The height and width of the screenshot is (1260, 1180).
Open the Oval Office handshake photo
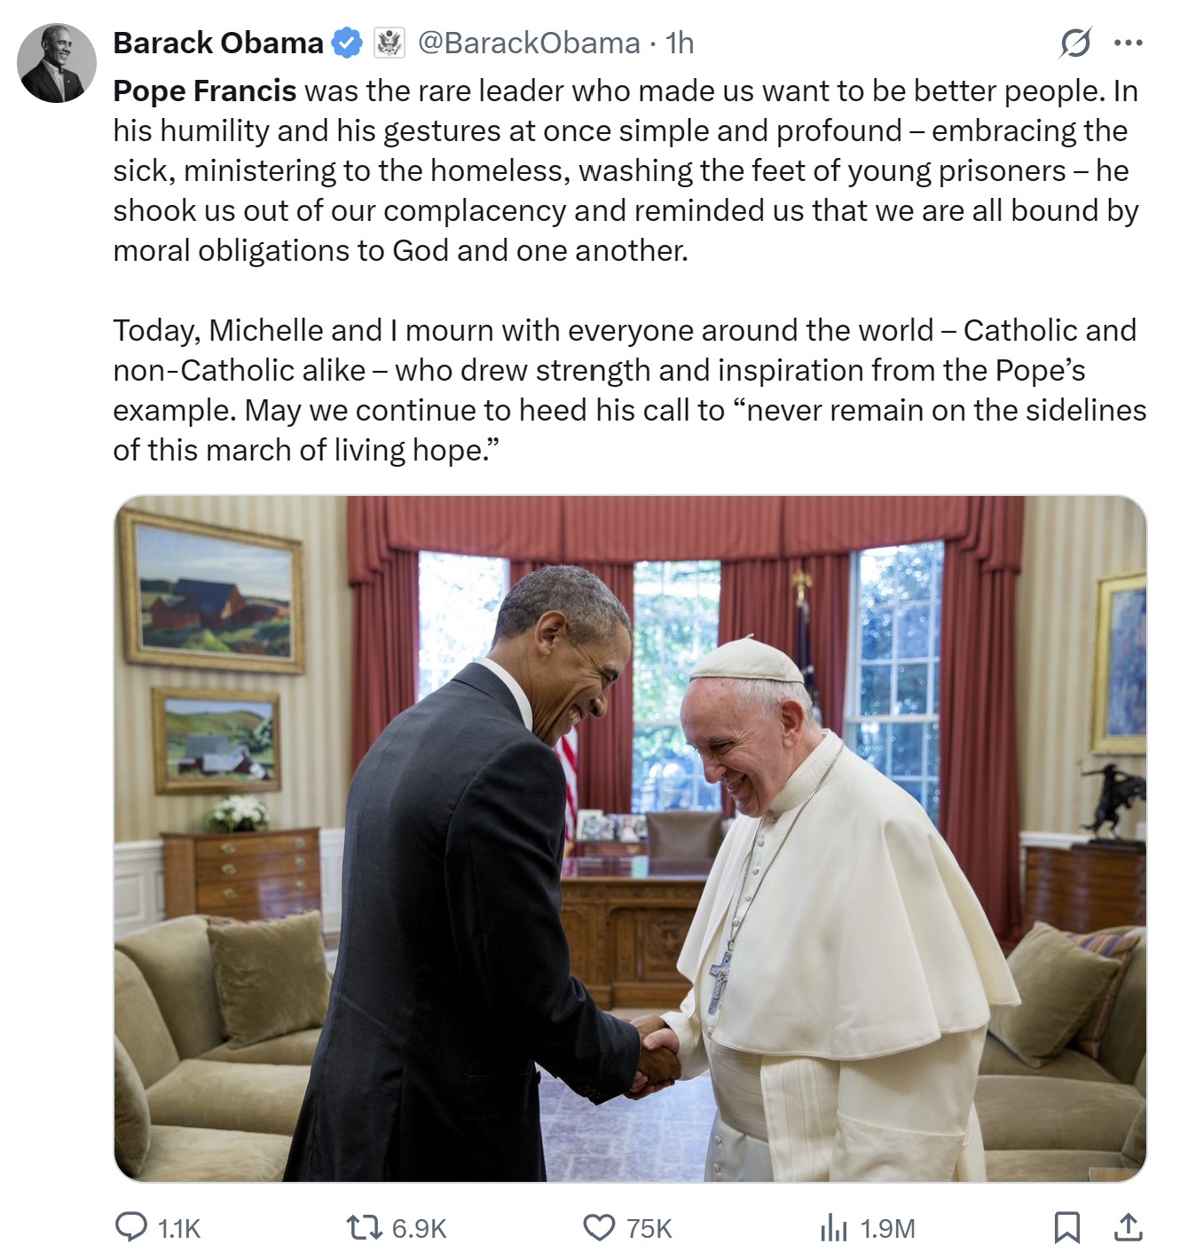pos(631,839)
